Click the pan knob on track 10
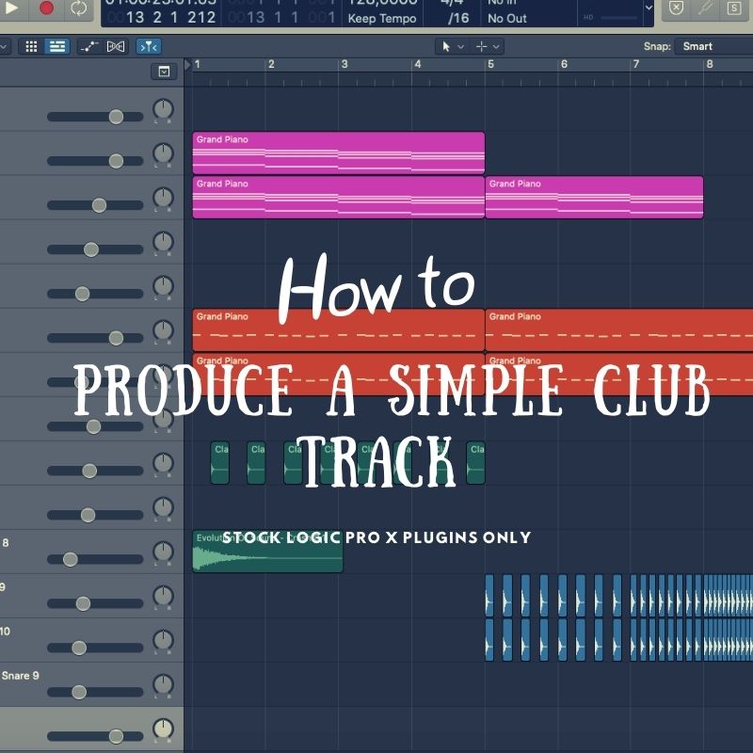The width and height of the screenshot is (753, 753). coord(163,640)
